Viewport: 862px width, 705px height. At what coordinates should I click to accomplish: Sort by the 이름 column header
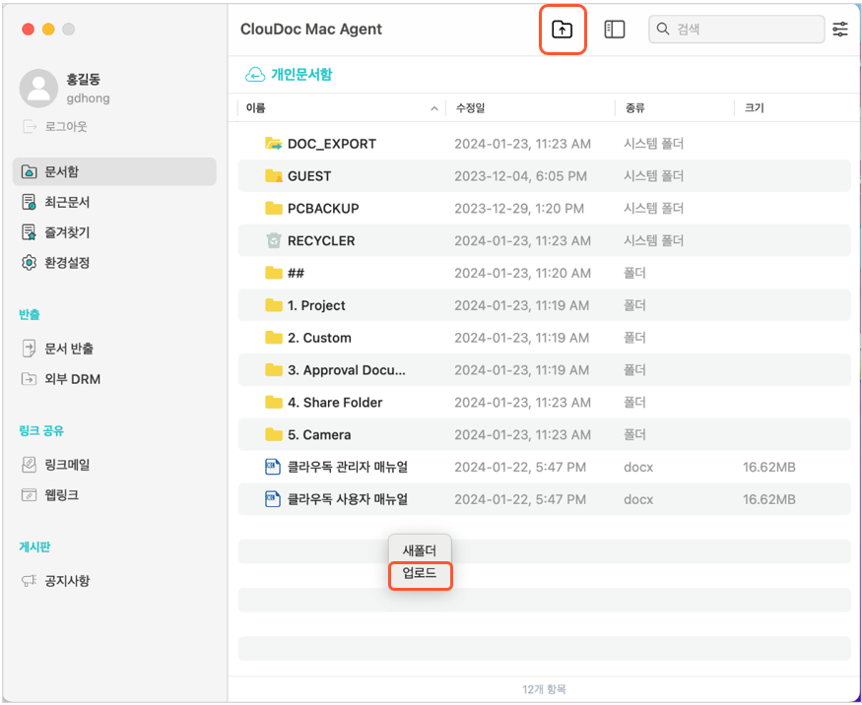pos(256,108)
